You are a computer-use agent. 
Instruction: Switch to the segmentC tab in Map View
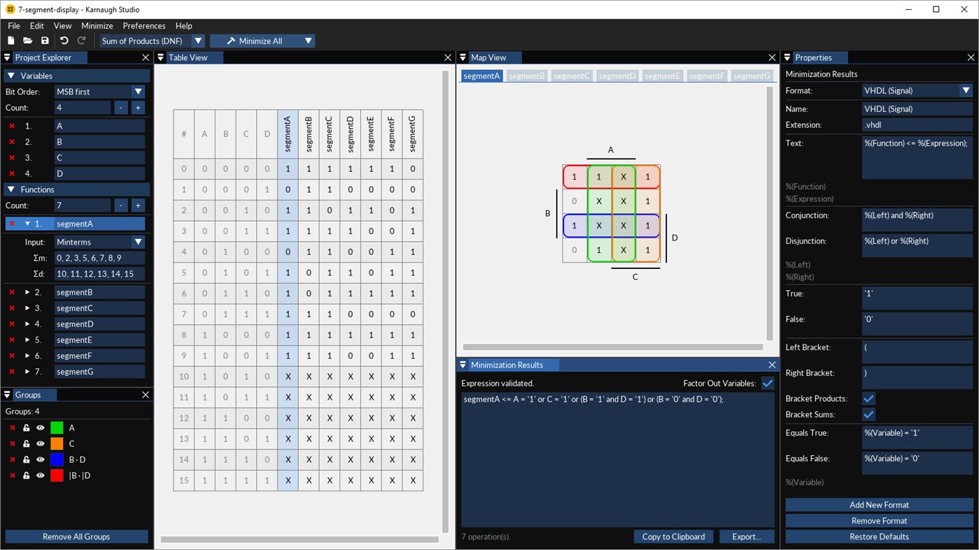coord(571,75)
